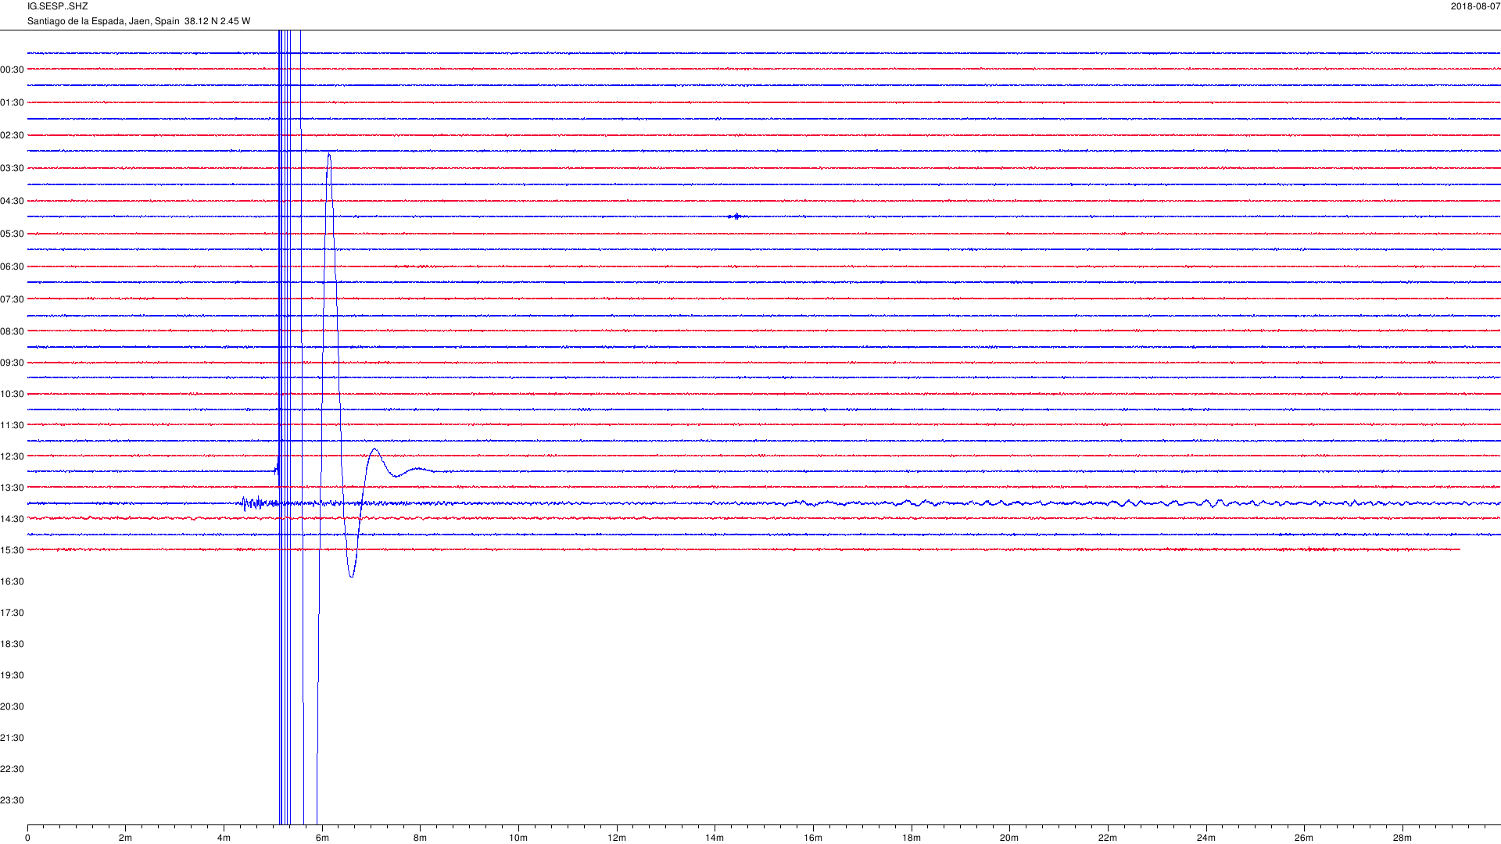Viewport: 1501px width, 844px height.
Task: Click the 01:30 time label
Action: [12, 102]
